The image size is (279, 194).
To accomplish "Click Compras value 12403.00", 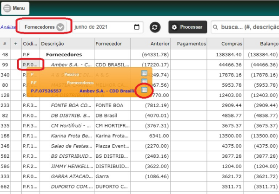I will [x=230, y=95].
